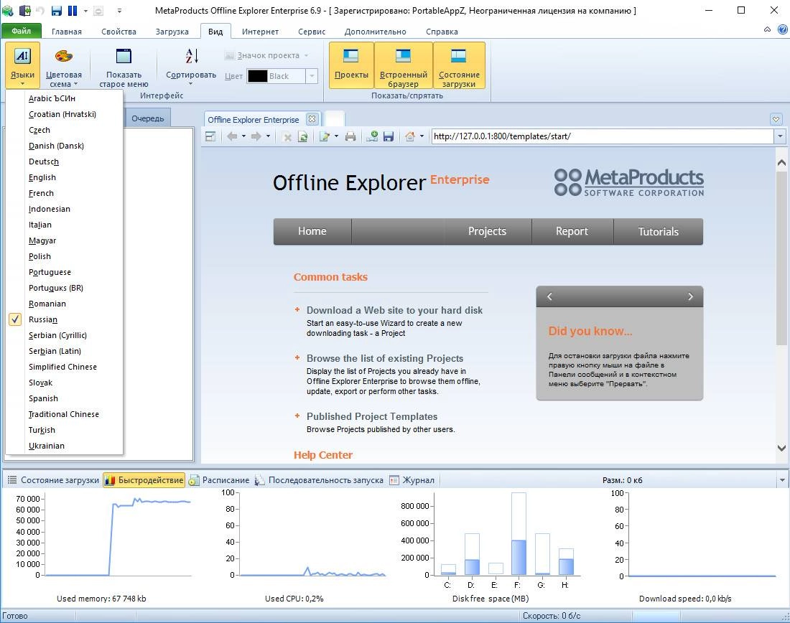Close the Offline Explorer Enterprise browser tab
790x623 pixels.
(312, 119)
